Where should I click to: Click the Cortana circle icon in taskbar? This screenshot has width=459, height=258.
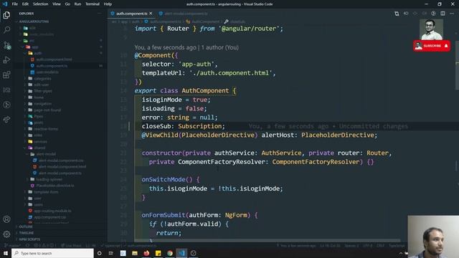click(x=99, y=253)
